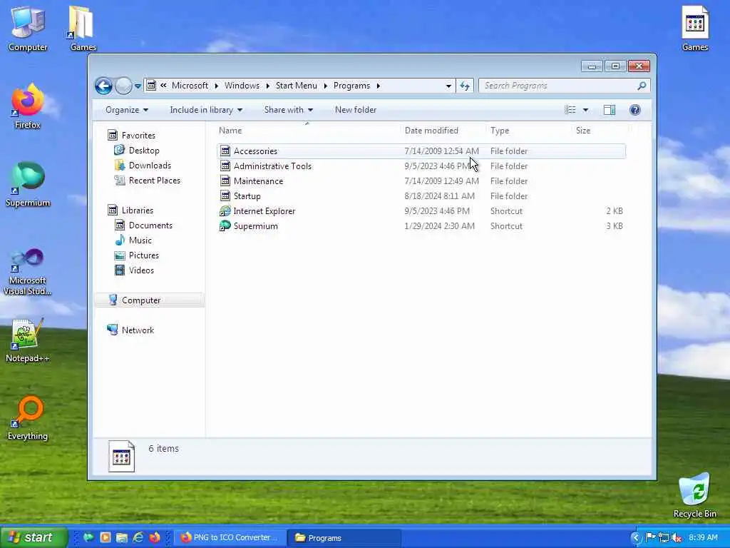Open Pictures library in navigation pane
The width and height of the screenshot is (730, 548).
click(x=143, y=255)
